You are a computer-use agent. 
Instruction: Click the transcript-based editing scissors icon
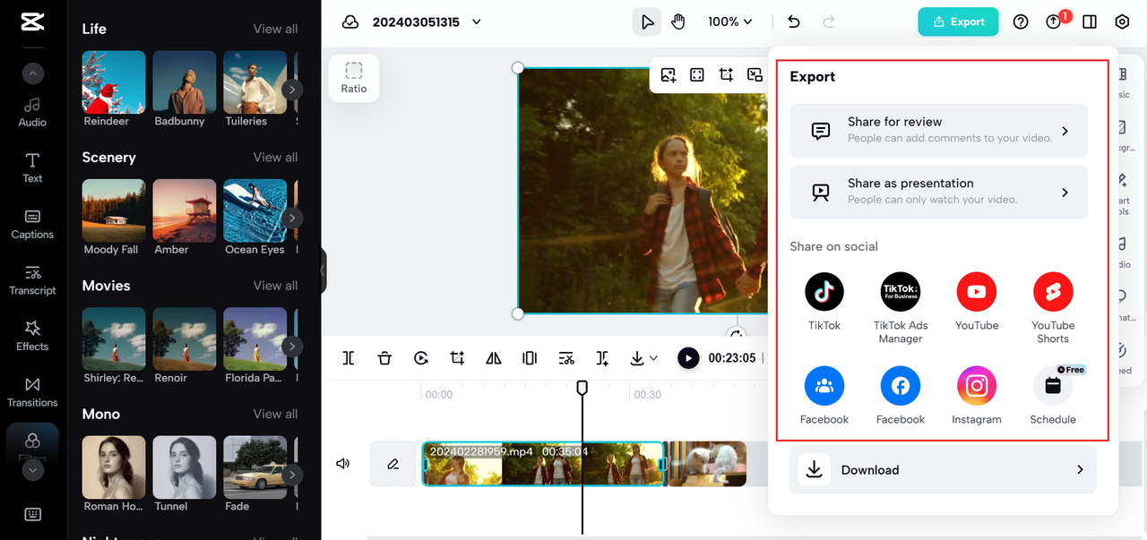tap(566, 358)
